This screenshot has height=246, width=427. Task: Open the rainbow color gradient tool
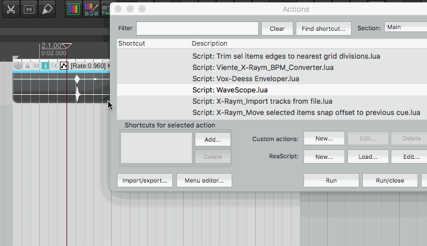73,9
